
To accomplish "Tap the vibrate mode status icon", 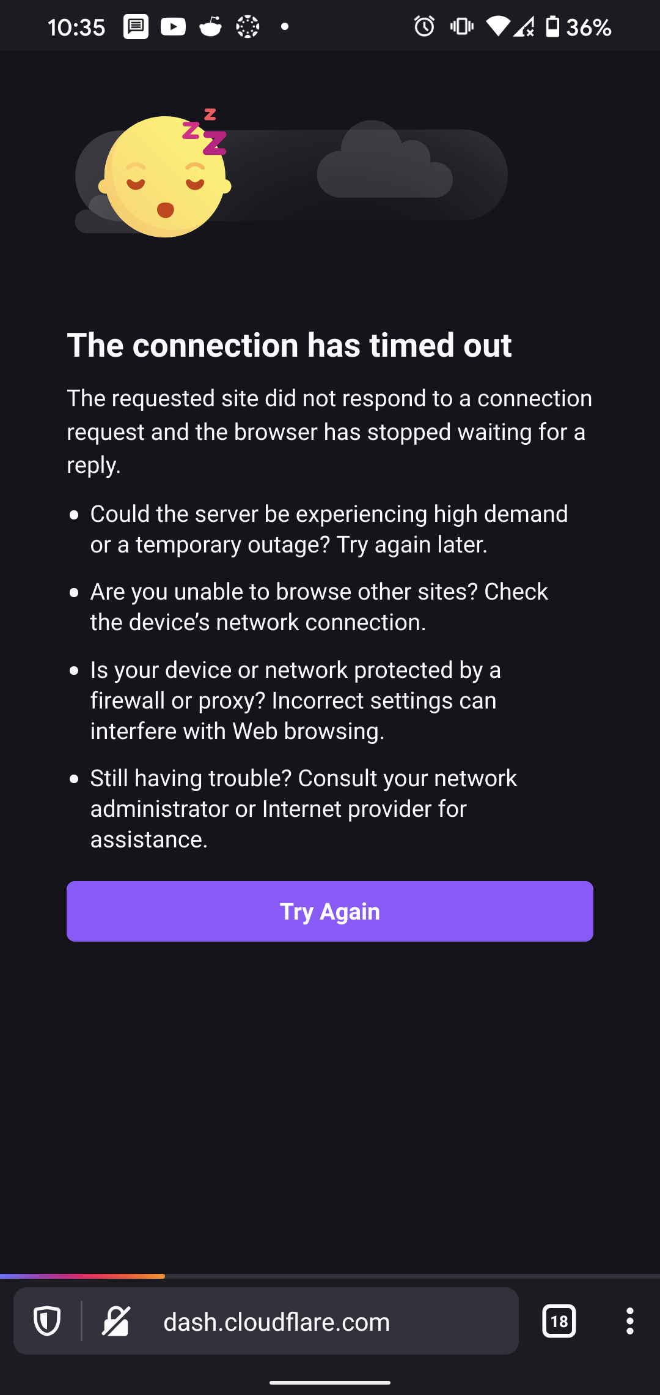I will (461, 27).
